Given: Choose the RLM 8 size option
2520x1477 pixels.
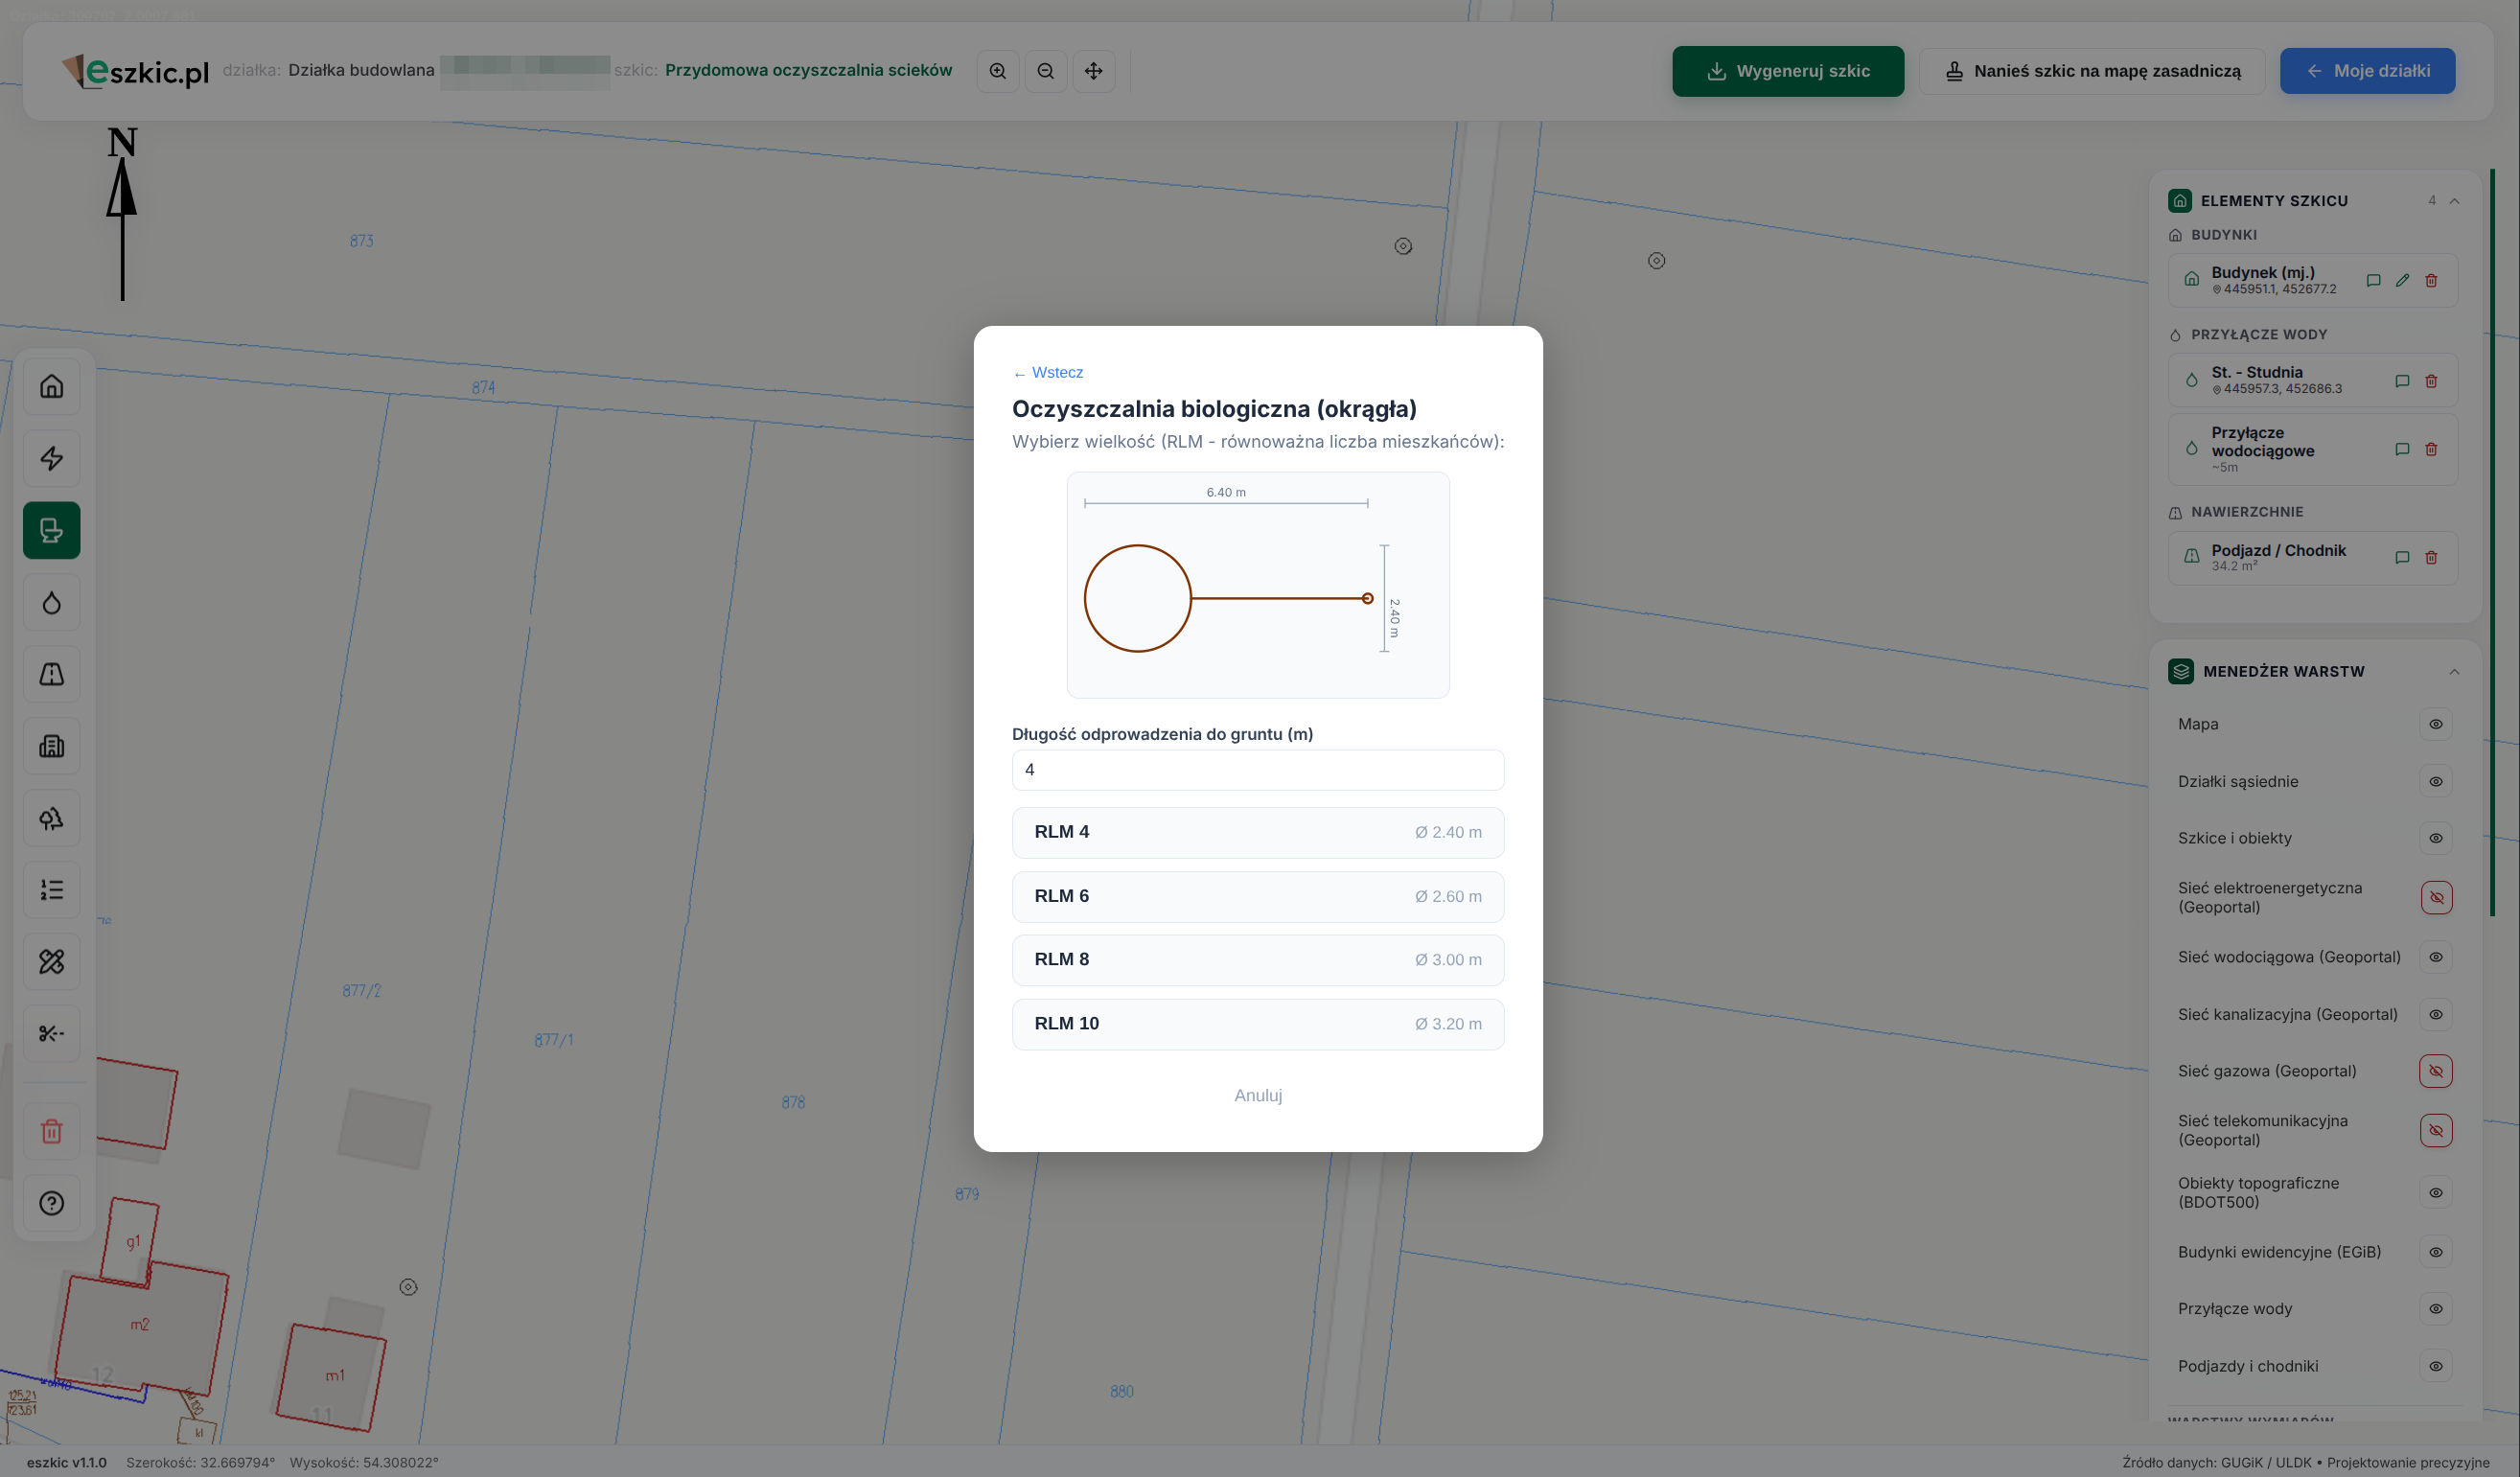Looking at the screenshot, I should pyautogui.click(x=1258, y=960).
